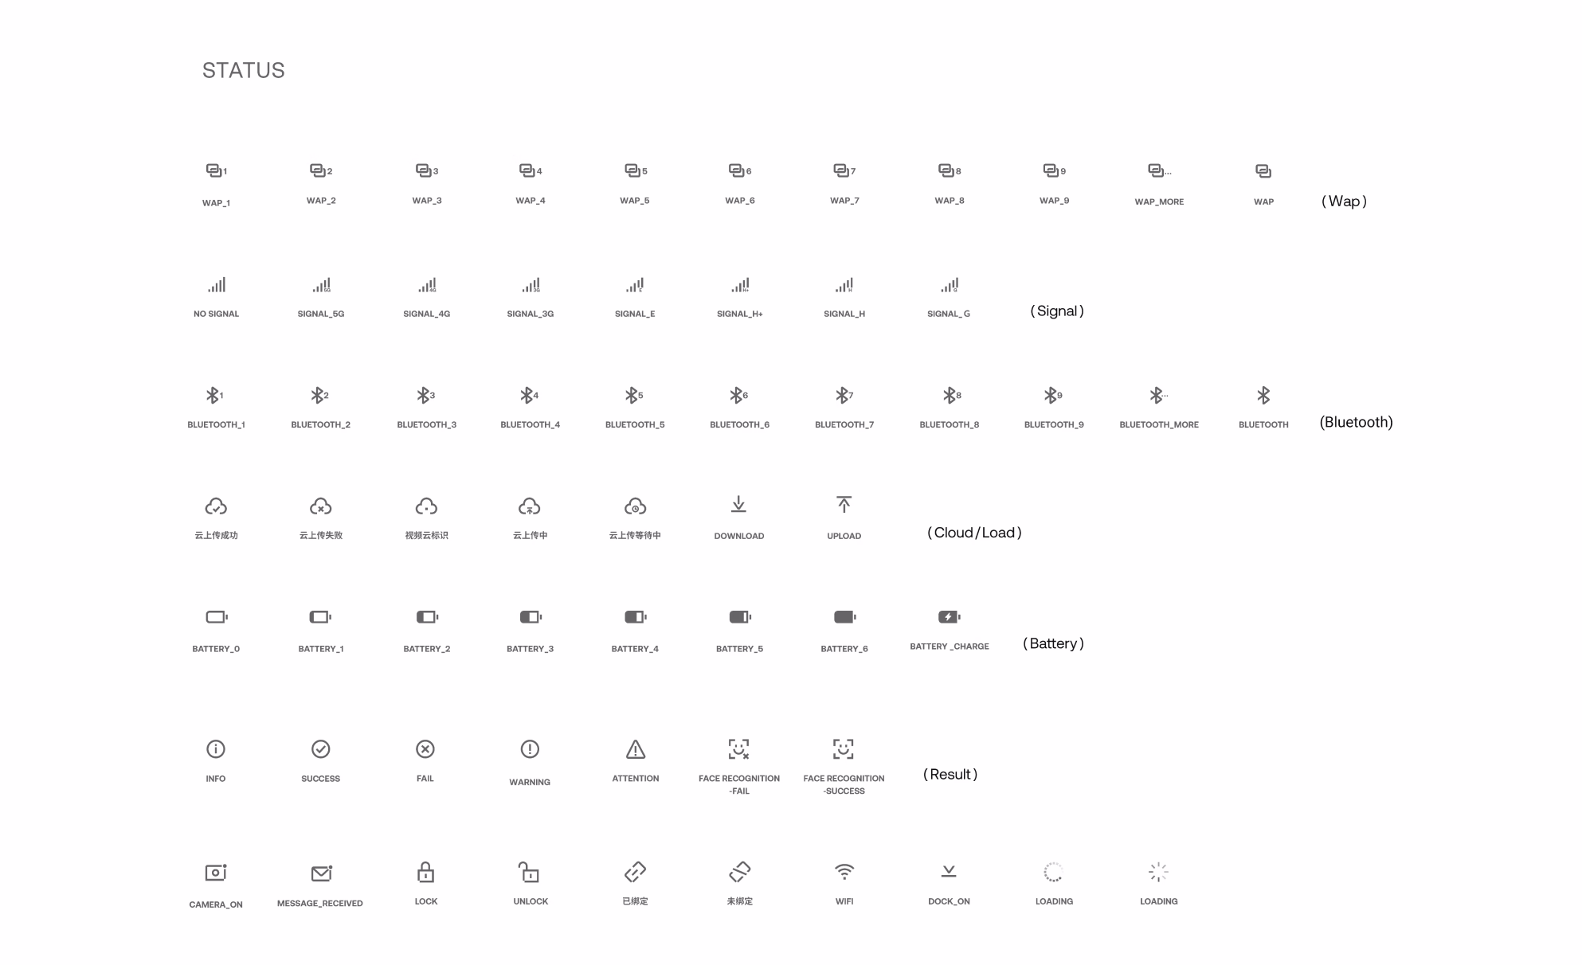Select the BATTERY_CHARGE icon
Viewport: 1582px width, 965px height.
point(950,617)
